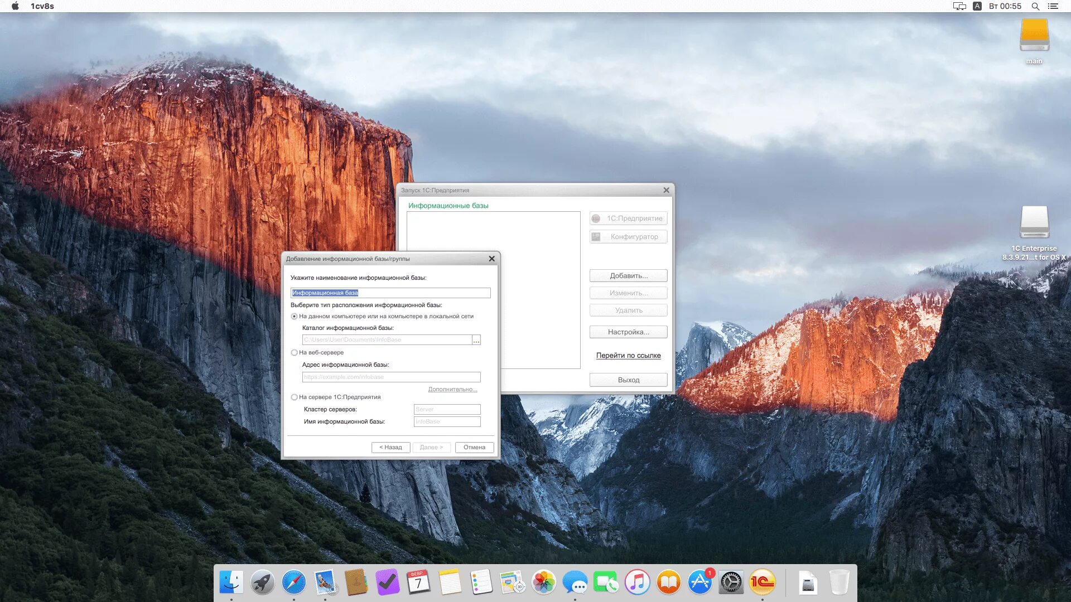Launch the App Store from the dock

699,582
